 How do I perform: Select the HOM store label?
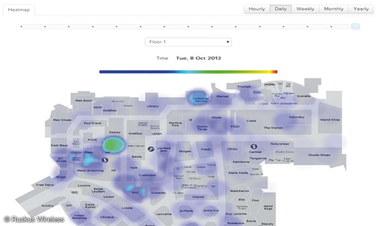(97, 107)
